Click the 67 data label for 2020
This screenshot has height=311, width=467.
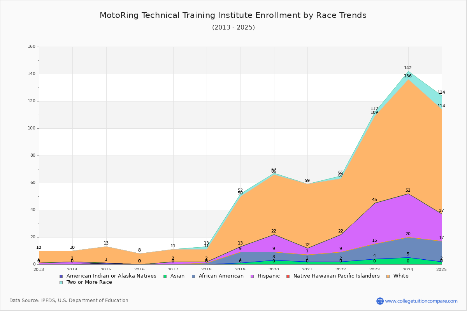[274, 169]
